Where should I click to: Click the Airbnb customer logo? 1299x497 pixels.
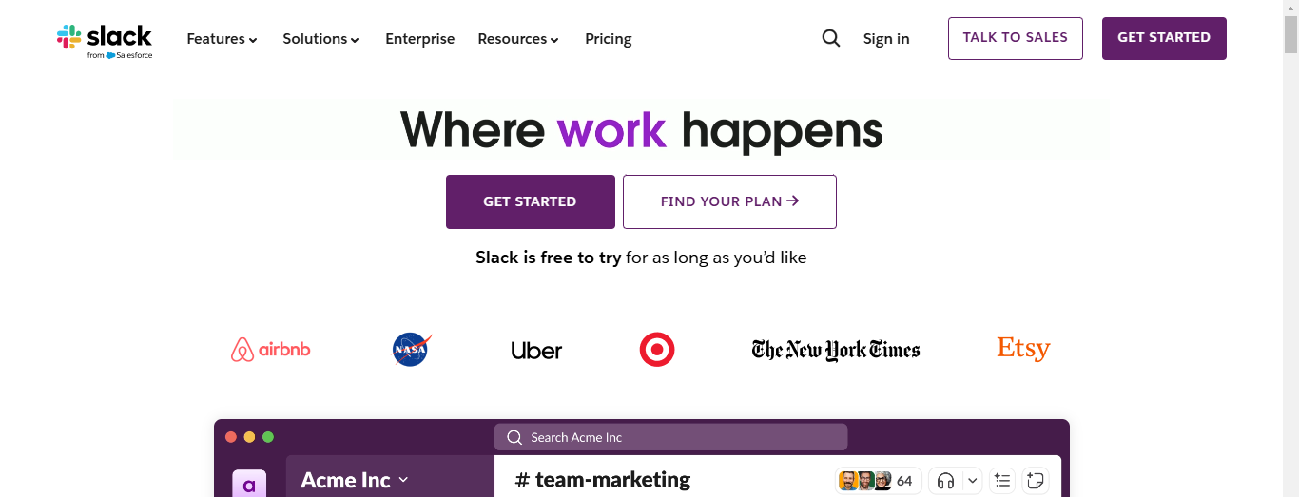(271, 350)
